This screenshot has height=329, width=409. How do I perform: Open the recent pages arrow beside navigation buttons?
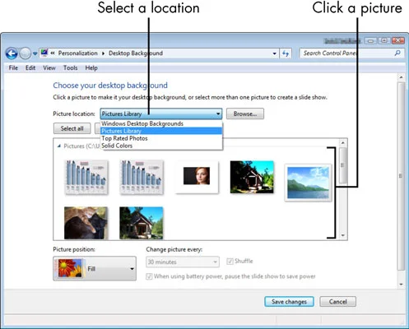point(35,53)
